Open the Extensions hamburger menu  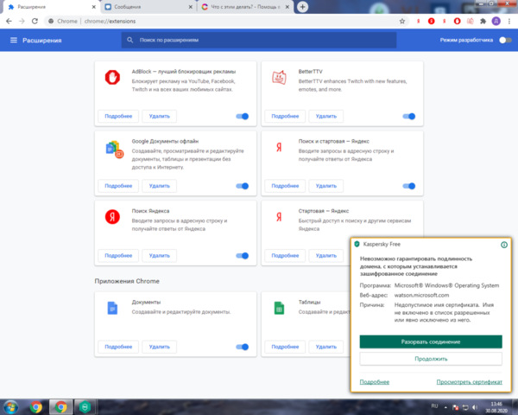tap(14, 40)
